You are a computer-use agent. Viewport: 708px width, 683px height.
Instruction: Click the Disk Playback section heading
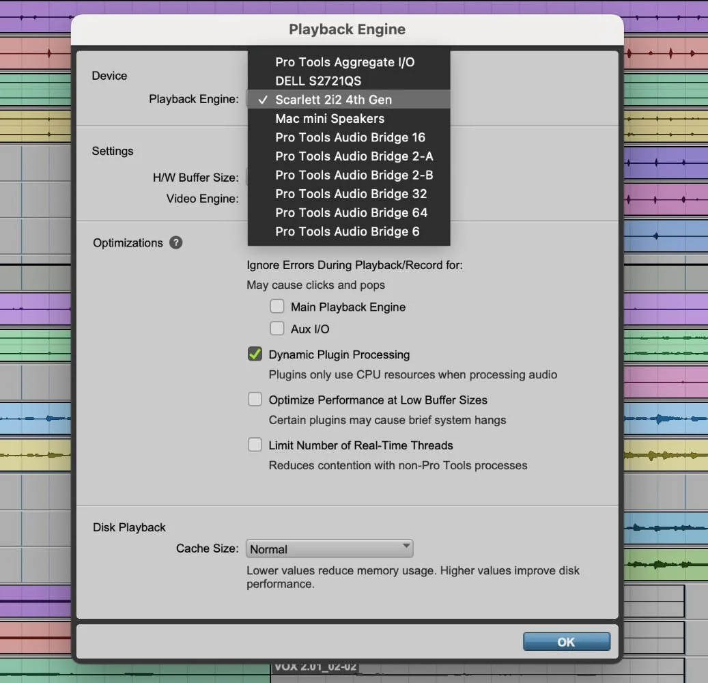pyautogui.click(x=129, y=527)
